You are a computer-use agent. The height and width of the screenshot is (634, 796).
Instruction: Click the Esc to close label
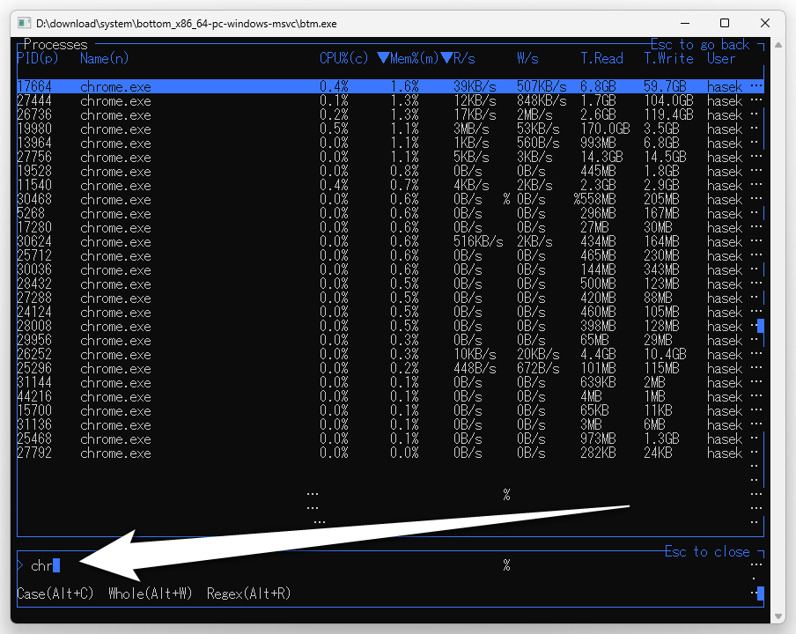click(x=707, y=551)
